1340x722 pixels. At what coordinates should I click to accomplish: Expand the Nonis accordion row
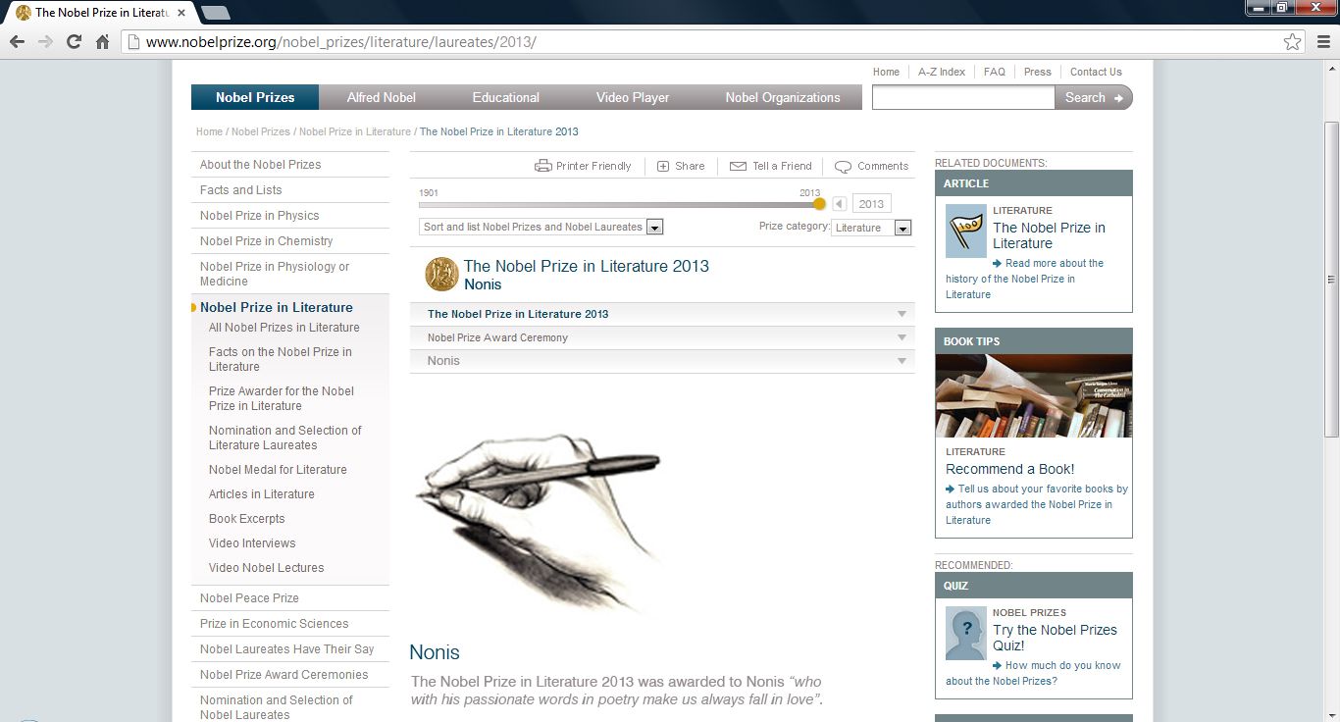(662, 361)
